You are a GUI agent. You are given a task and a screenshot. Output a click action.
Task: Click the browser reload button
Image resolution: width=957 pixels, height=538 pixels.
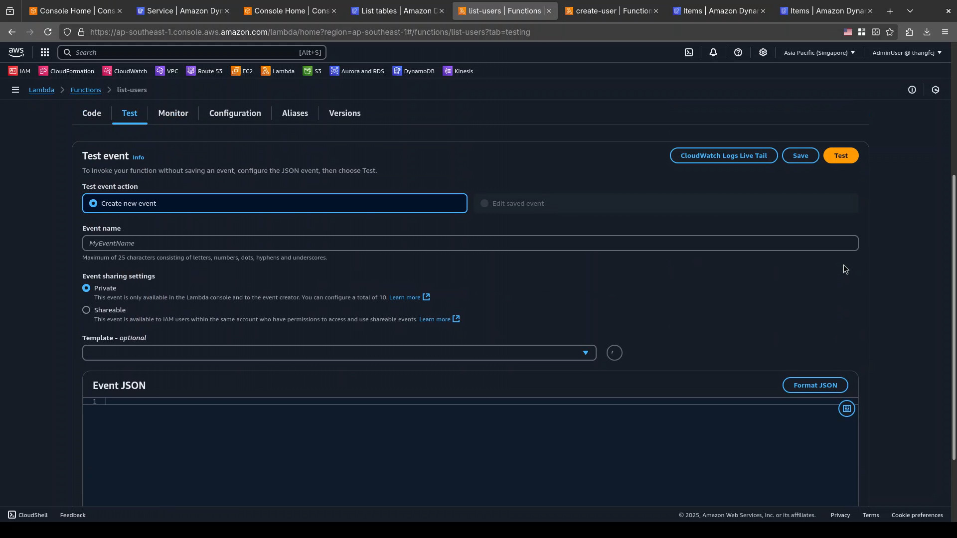tap(48, 32)
